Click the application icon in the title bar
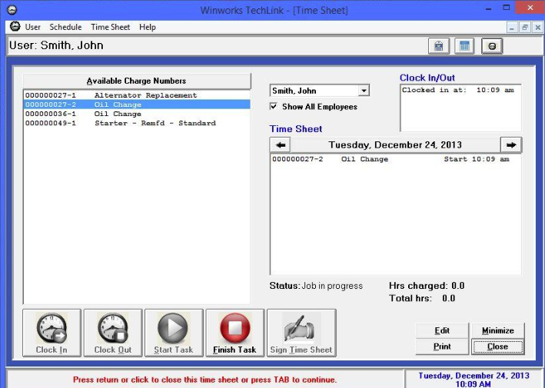The height and width of the screenshot is (388, 545). 12,9
